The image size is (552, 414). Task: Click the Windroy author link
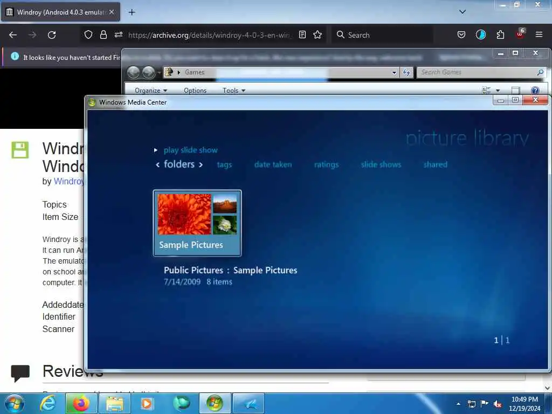point(68,181)
